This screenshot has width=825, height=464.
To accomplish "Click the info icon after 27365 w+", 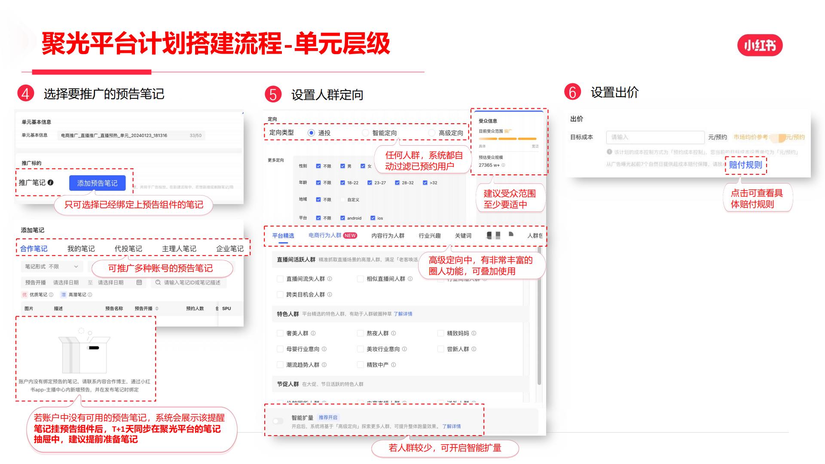I will tap(503, 165).
